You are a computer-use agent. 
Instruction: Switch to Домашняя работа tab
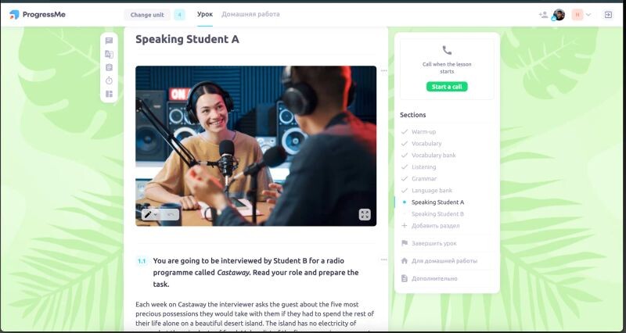pos(250,14)
